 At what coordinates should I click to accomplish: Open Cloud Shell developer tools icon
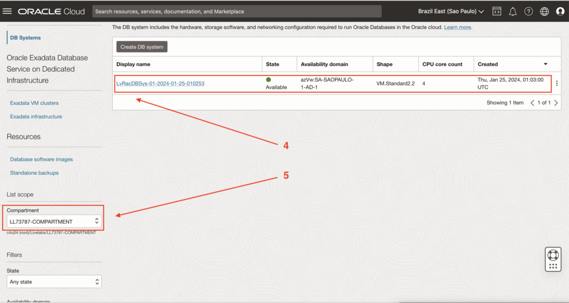pyautogui.click(x=497, y=11)
